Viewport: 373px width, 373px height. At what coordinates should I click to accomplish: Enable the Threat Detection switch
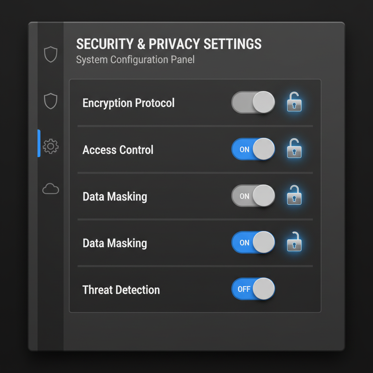tap(253, 289)
